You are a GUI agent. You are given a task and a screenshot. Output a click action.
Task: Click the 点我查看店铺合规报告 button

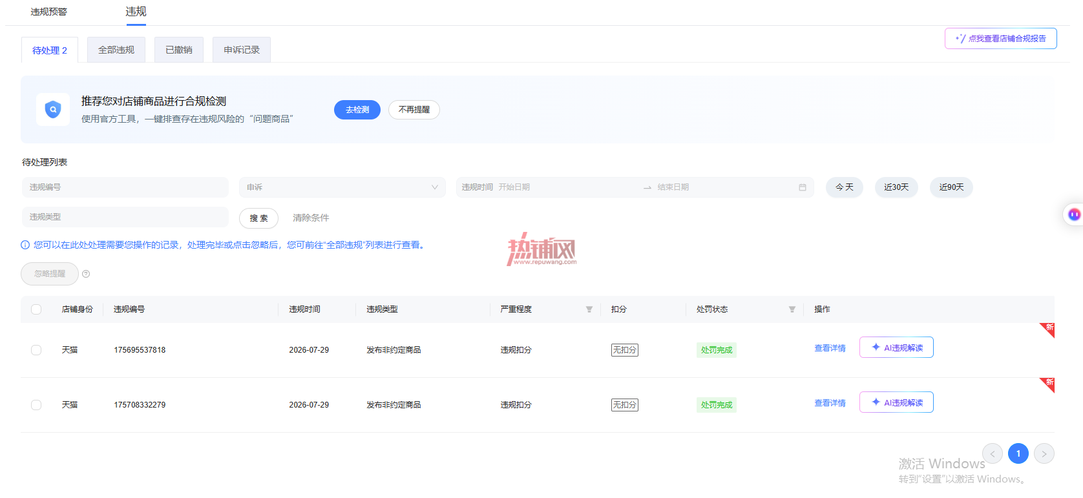[1001, 38]
